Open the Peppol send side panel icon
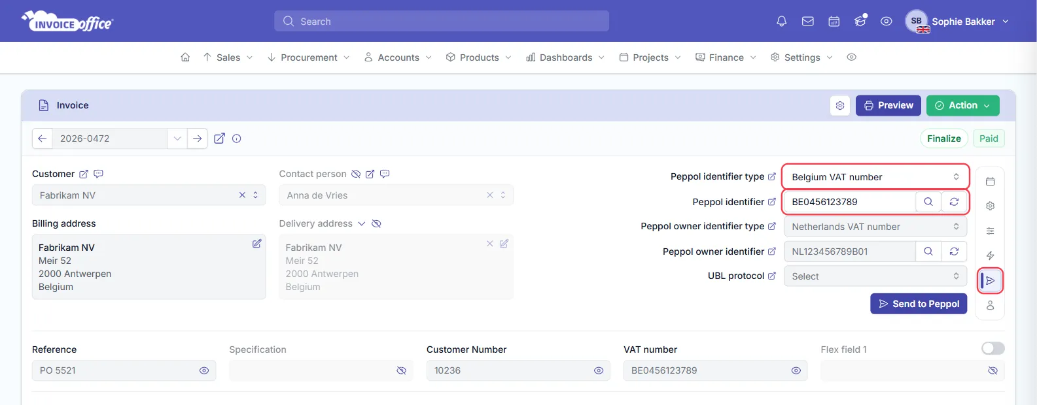This screenshot has height=405, width=1037. (991, 281)
